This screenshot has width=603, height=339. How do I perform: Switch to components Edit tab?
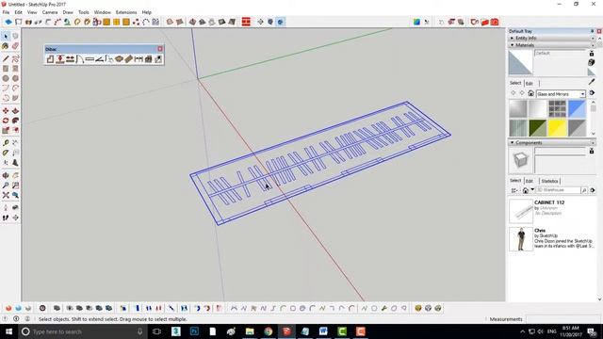tap(530, 181)
